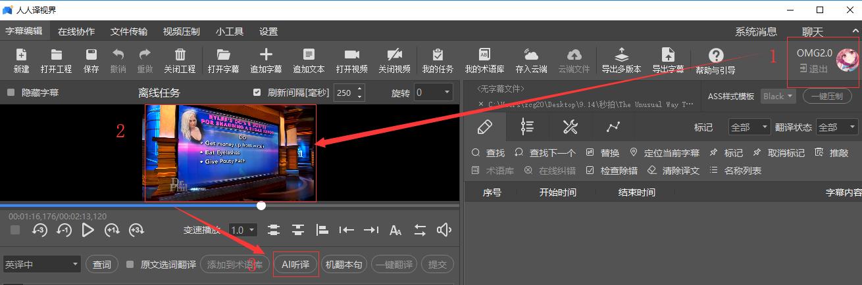Open a video with 打开视频

[x=351, y=60]
